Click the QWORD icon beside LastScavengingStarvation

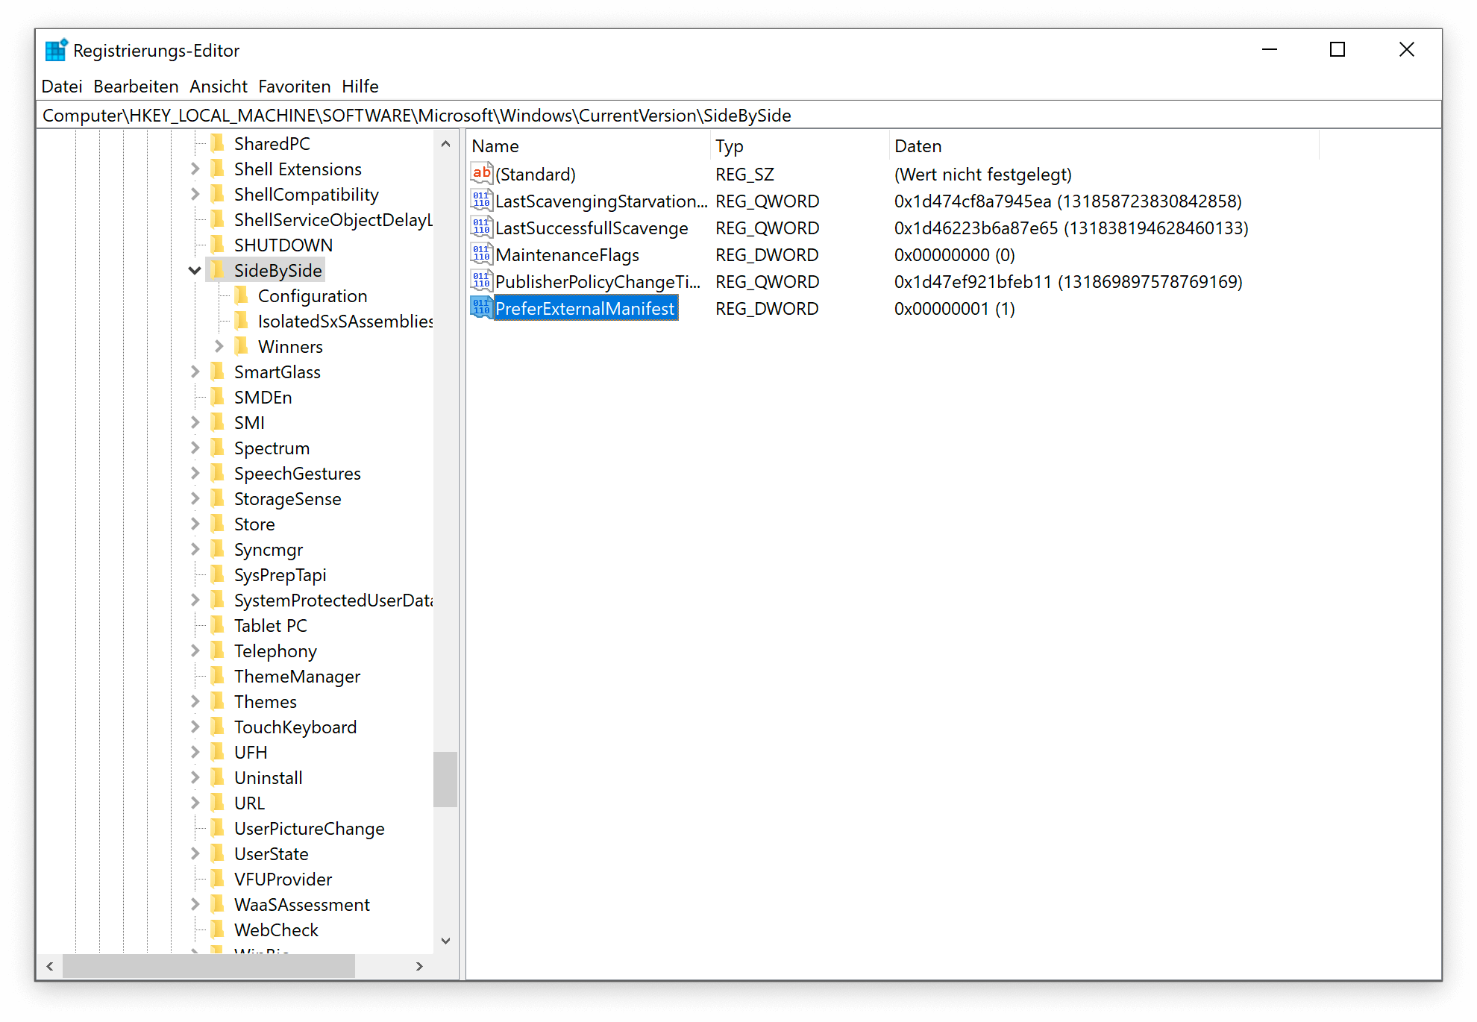(x=480, y=201)
